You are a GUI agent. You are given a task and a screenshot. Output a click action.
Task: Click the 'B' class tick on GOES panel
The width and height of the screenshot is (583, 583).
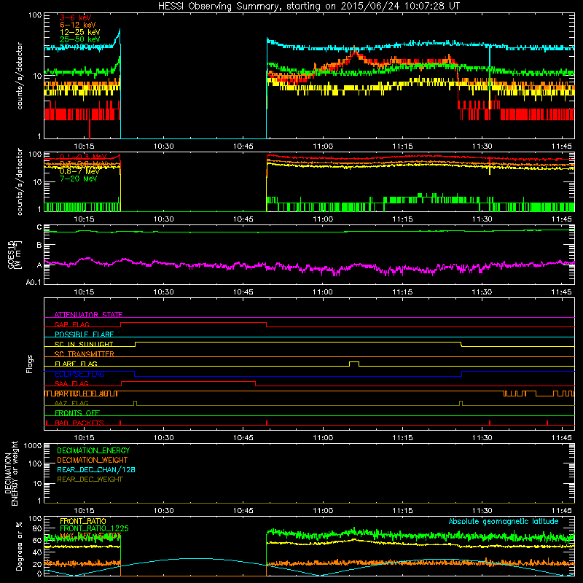click(39, 245)
